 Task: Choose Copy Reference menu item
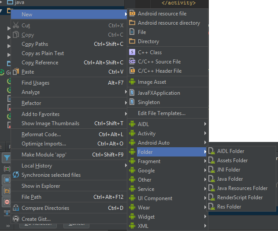(x=69, y=62)
